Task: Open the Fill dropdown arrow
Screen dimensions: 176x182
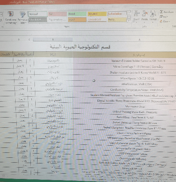Action: click(167, 17)
